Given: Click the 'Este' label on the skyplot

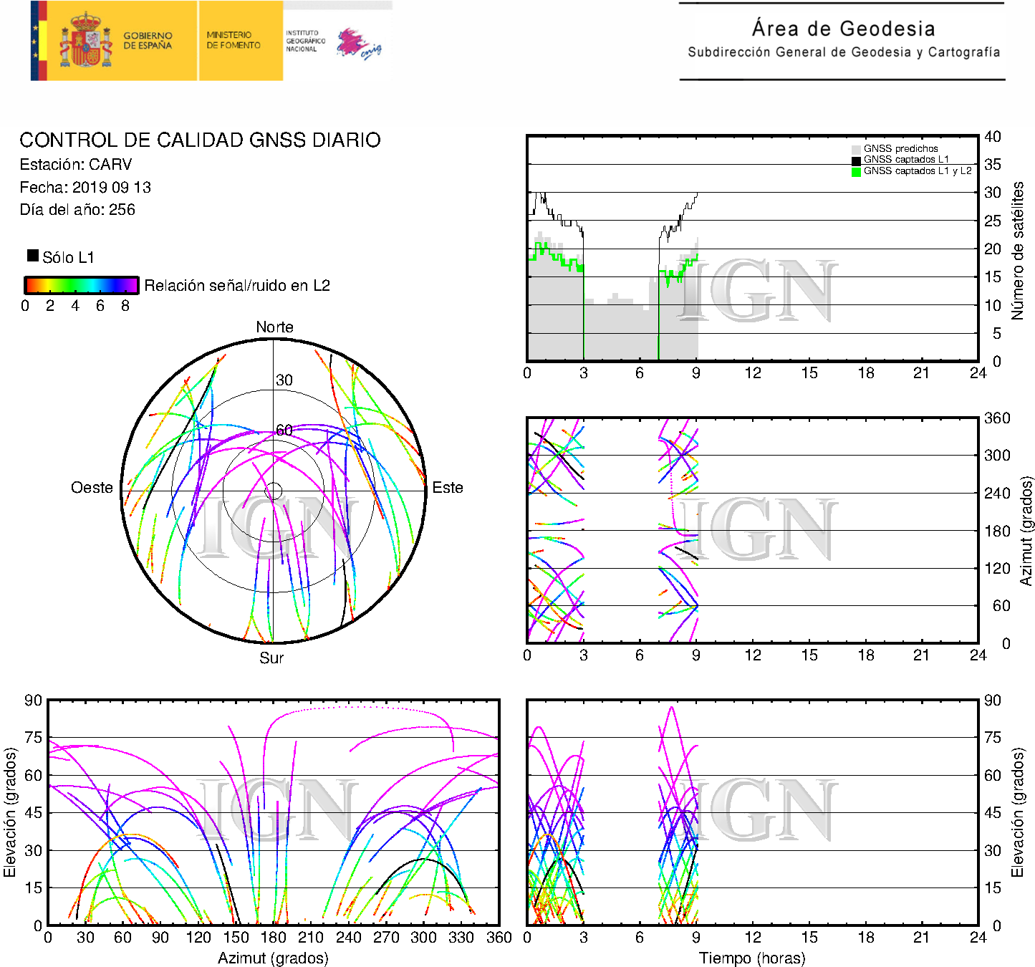Looking at the screenshot, I should [448, 487].
